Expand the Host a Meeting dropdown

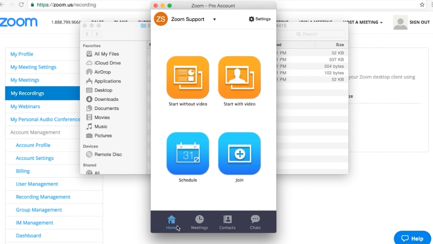(x=363, y=22)
